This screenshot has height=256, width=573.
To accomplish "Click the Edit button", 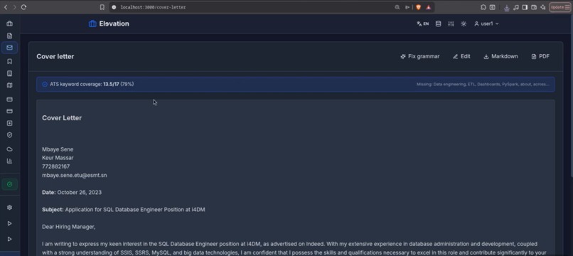I will click(461, 56).
